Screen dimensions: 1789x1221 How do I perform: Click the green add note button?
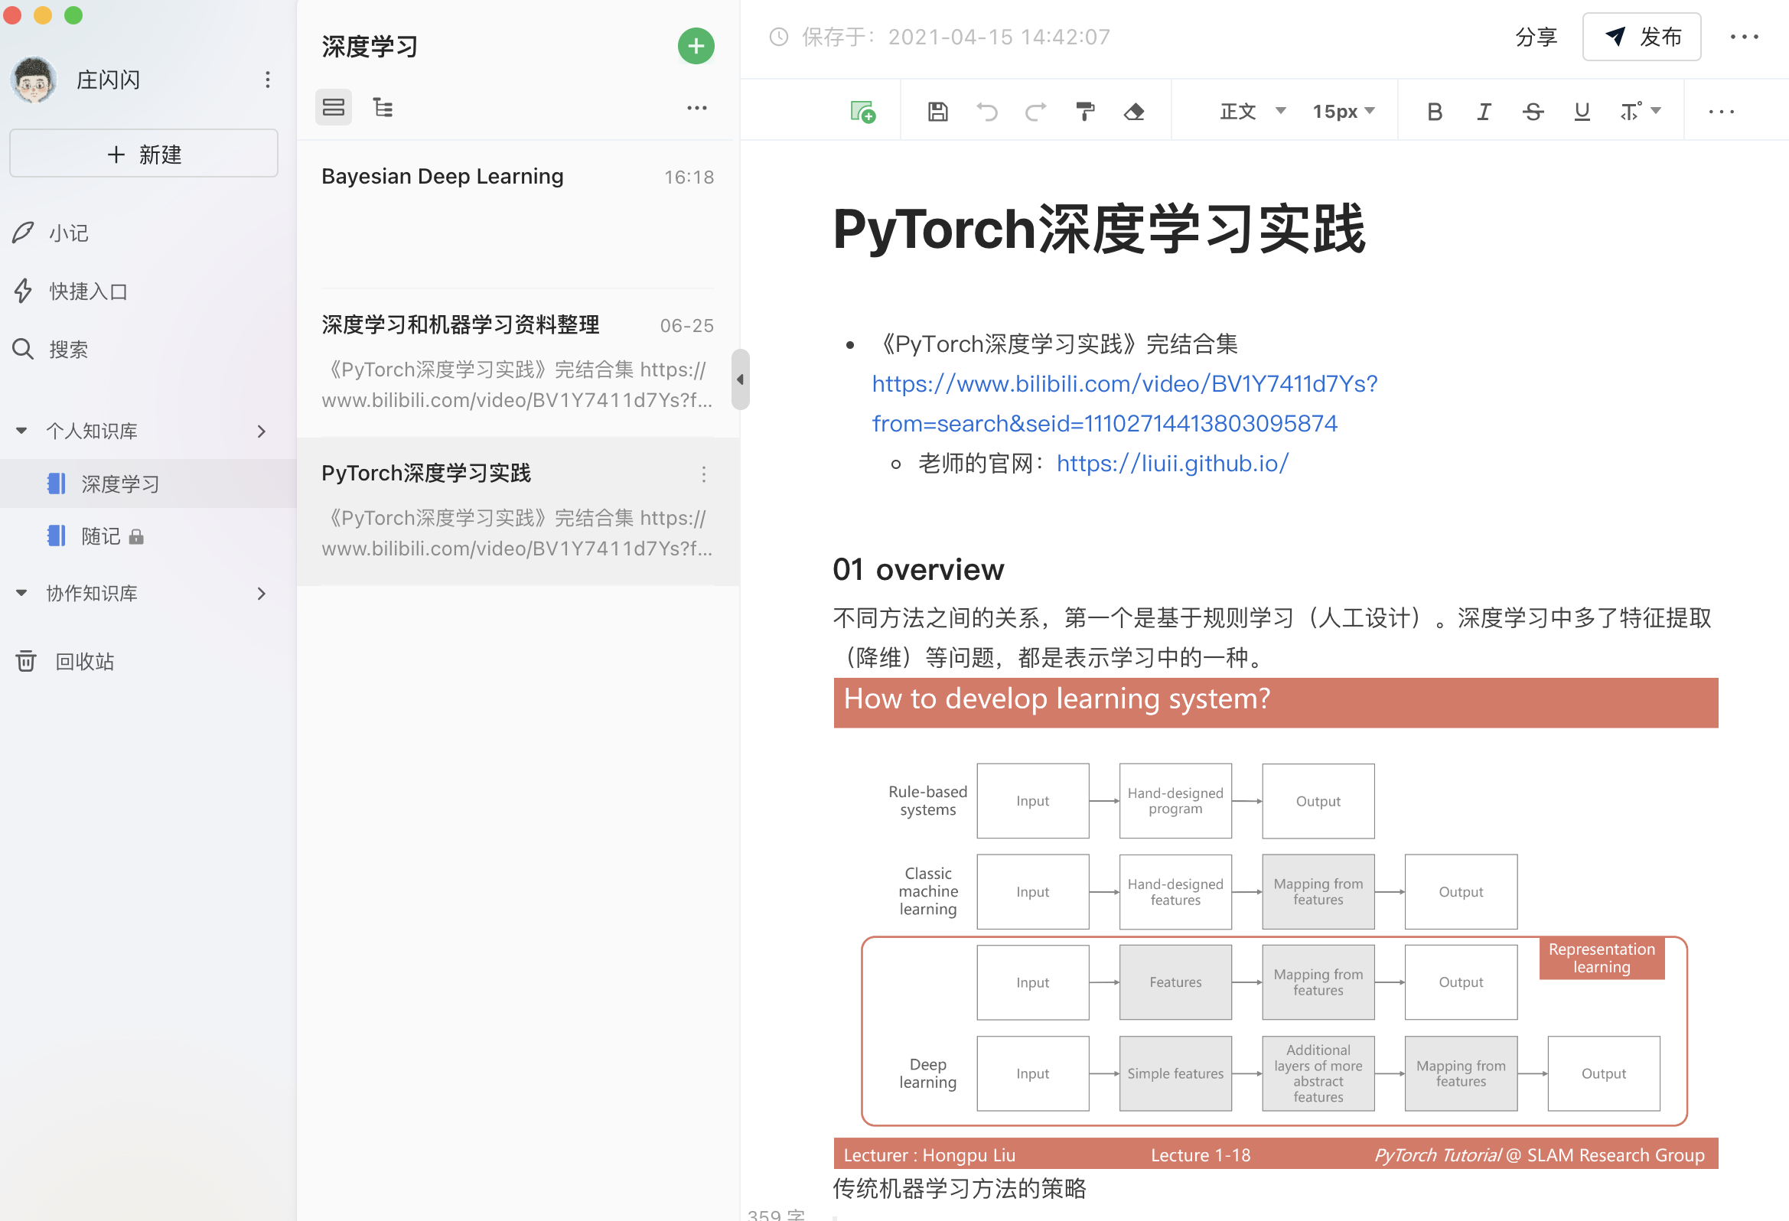click(695, 46)
